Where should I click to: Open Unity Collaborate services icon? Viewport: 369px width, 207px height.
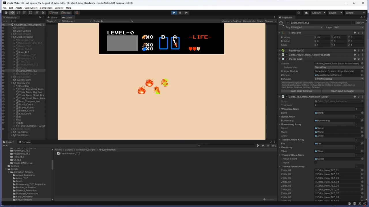(x=299, y=13)
